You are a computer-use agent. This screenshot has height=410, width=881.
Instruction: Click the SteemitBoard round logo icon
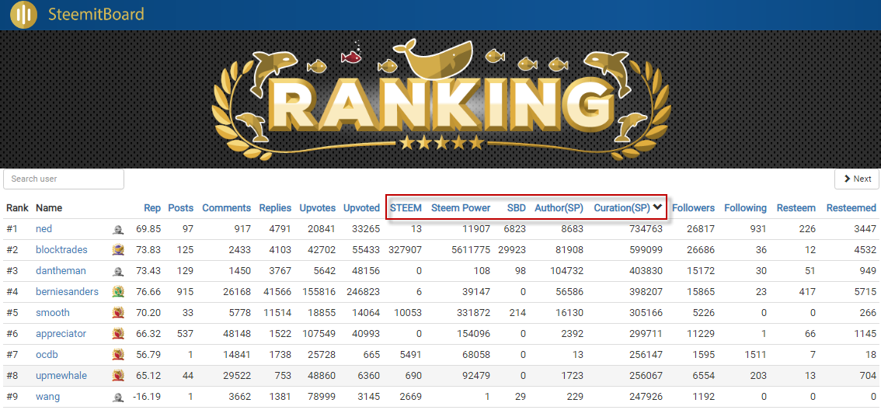tap(23, 15)
